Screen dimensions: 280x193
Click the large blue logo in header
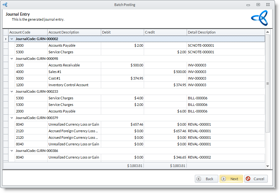[x=259, y=18]
